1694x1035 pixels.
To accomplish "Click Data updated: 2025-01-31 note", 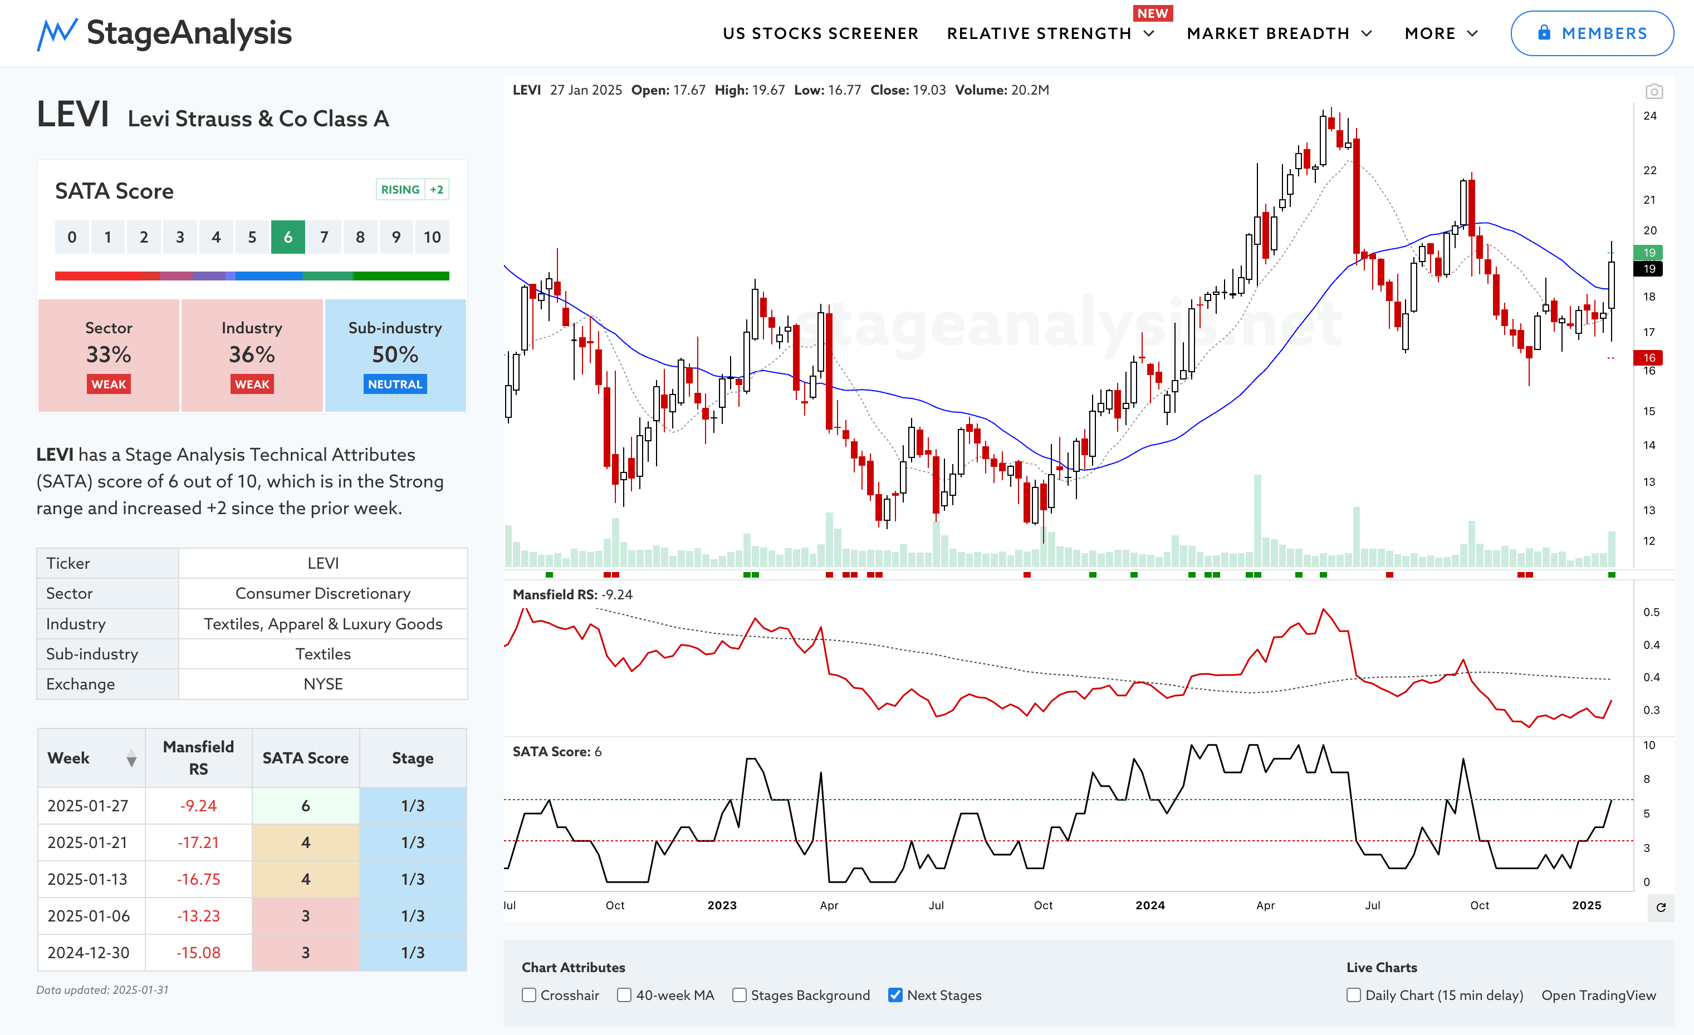I will pos(102,990).
